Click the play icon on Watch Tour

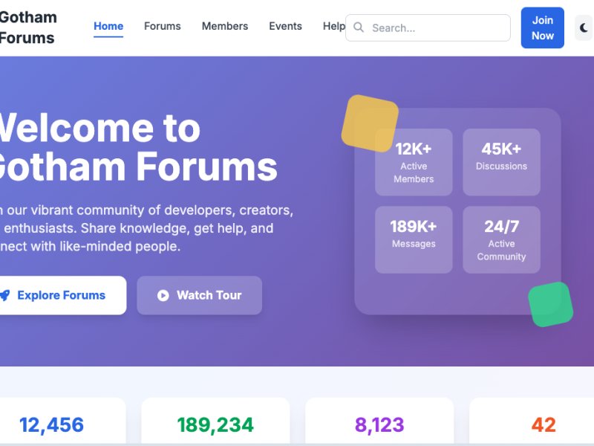[163, 296]
